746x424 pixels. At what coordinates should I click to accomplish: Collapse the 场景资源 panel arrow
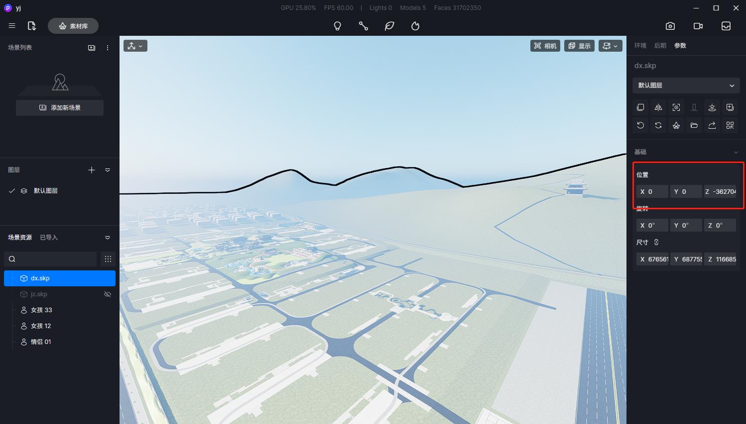tap(108, 238)
